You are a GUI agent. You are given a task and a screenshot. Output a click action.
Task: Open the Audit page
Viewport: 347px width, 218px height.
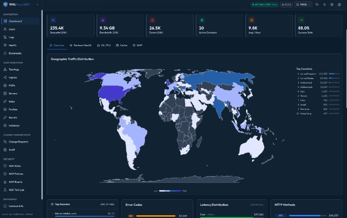point(20,149)
